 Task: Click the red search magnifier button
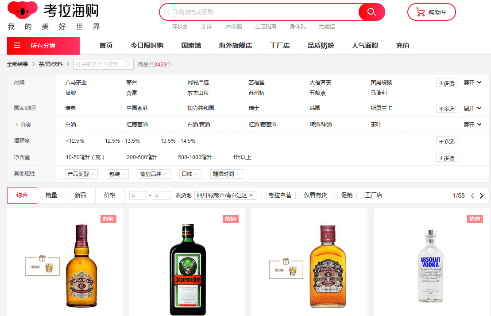(371, 12)
